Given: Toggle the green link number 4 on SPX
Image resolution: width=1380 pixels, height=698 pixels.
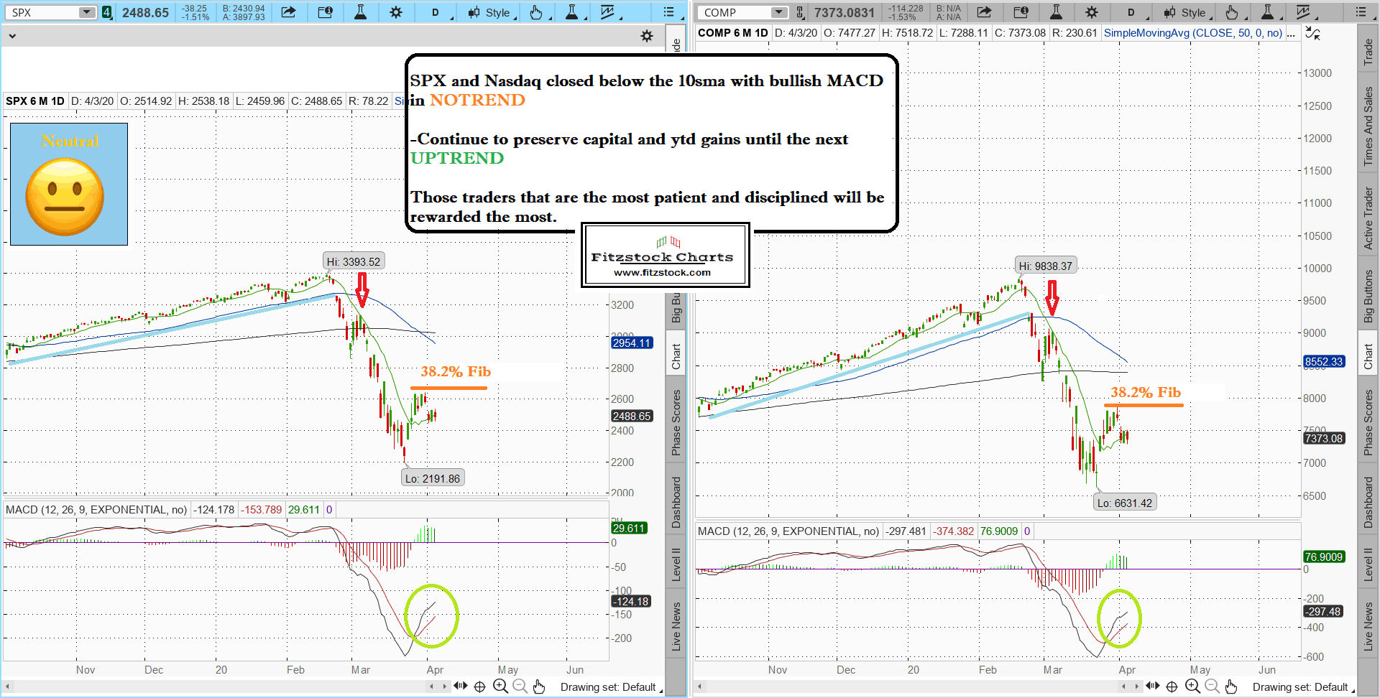Looking at the screenshot, I should point(106,12).
